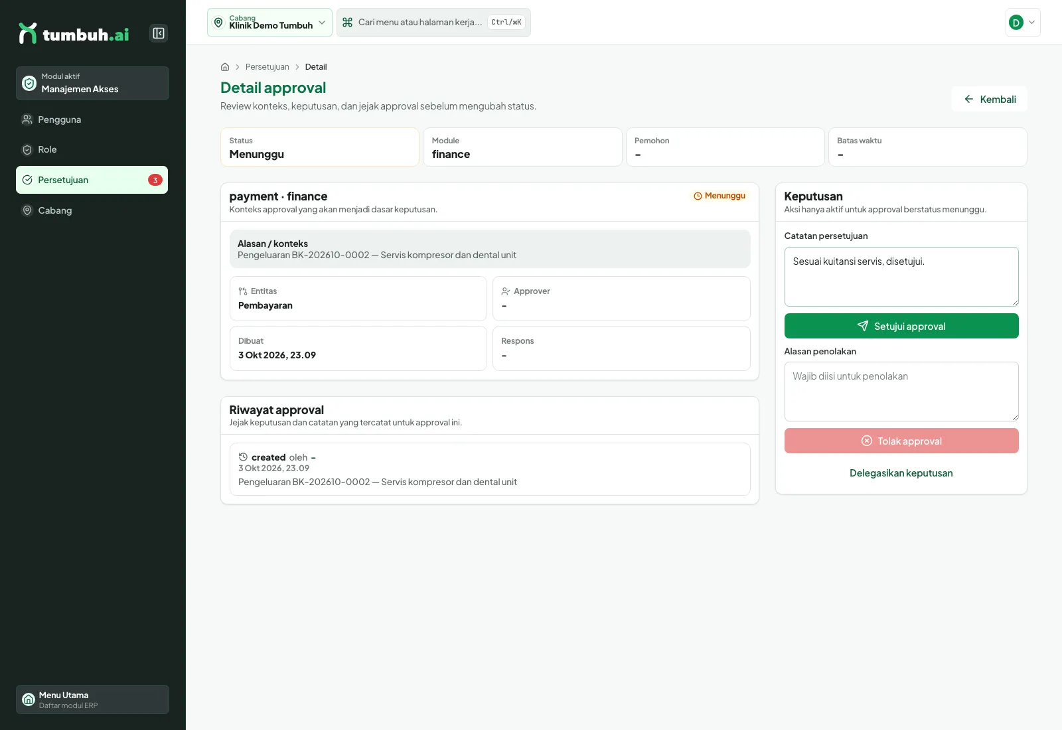The image size is (1062, 730).
Task: Click the Modul aktif shield icon
Action: coord(29,83)
